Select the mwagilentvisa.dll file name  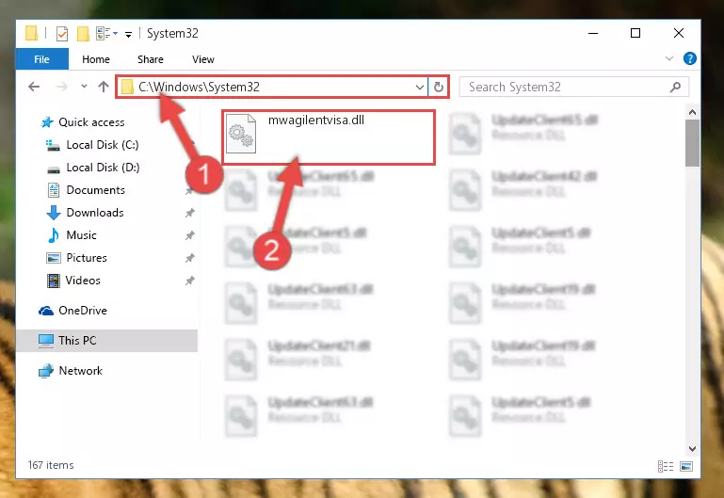(x=316, y=120)
